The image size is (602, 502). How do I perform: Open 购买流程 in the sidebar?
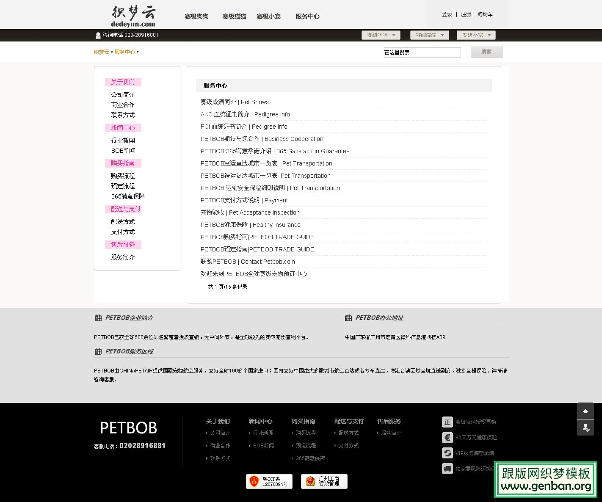(x=123, y=176)
